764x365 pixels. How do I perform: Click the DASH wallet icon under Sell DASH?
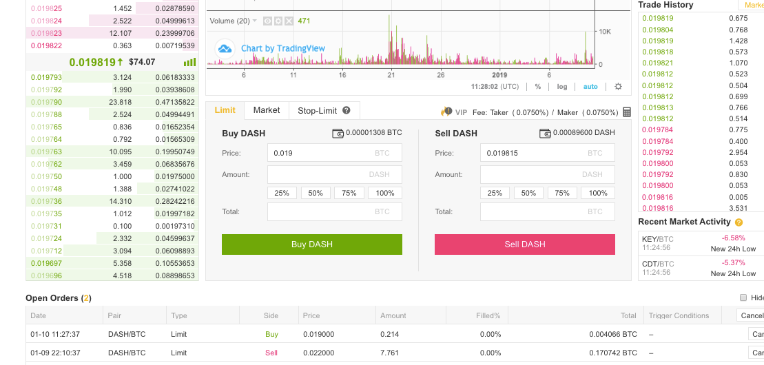click(545, 133)
